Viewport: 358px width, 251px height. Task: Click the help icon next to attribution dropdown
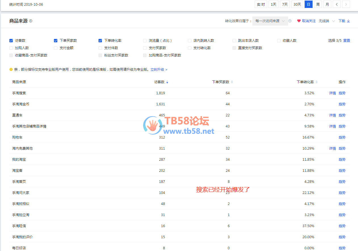click(x=290, y=21)
